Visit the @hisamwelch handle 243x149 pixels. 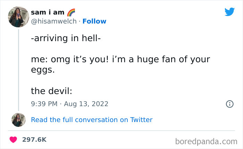pos(54,21)
